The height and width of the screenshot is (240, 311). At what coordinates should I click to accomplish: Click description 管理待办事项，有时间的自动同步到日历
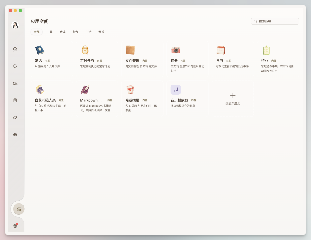point(278,68)
